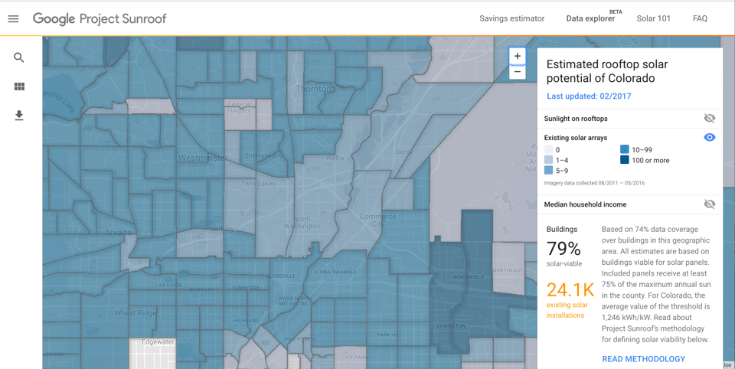Click the READ METHODOLOGY link
Image resolution: width=735 pixels, height=369 pixels.
pyautogui.click(x=643, y=359)
